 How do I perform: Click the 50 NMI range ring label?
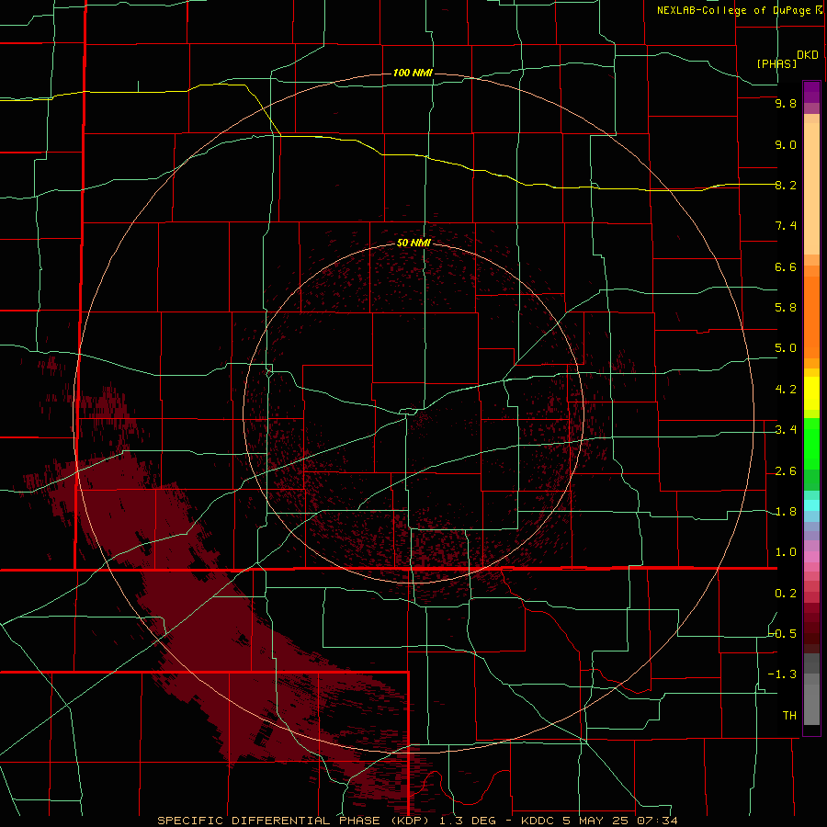pyautogui.click(x=413, y=243)
